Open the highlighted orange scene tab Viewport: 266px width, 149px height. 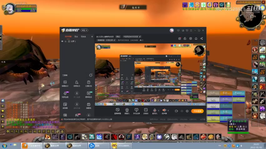click(x=68, y=37)
